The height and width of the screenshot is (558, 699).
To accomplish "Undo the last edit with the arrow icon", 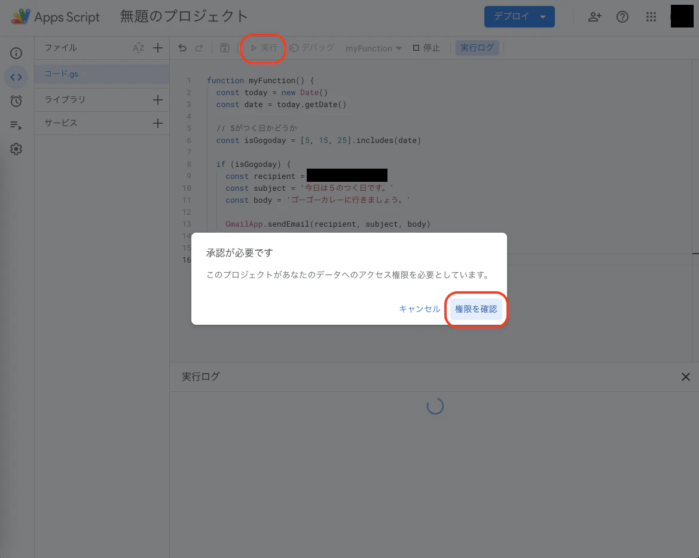I will point(182,47).
